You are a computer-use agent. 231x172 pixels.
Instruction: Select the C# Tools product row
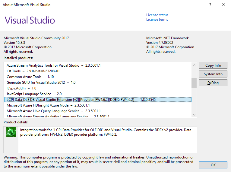[x=98, y=71]
